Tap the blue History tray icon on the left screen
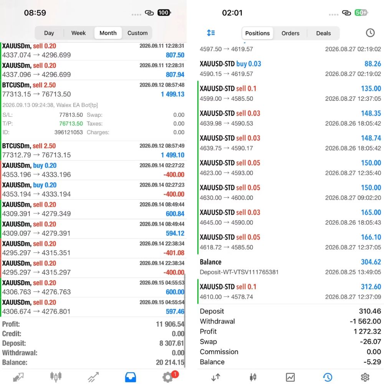 tap(131, 377)
